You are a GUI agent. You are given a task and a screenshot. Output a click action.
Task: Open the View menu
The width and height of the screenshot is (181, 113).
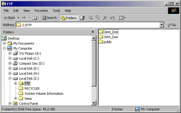pyautogui.click(x=27, y=11)
